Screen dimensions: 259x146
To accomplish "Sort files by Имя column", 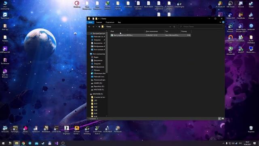I will coord(127,31).
